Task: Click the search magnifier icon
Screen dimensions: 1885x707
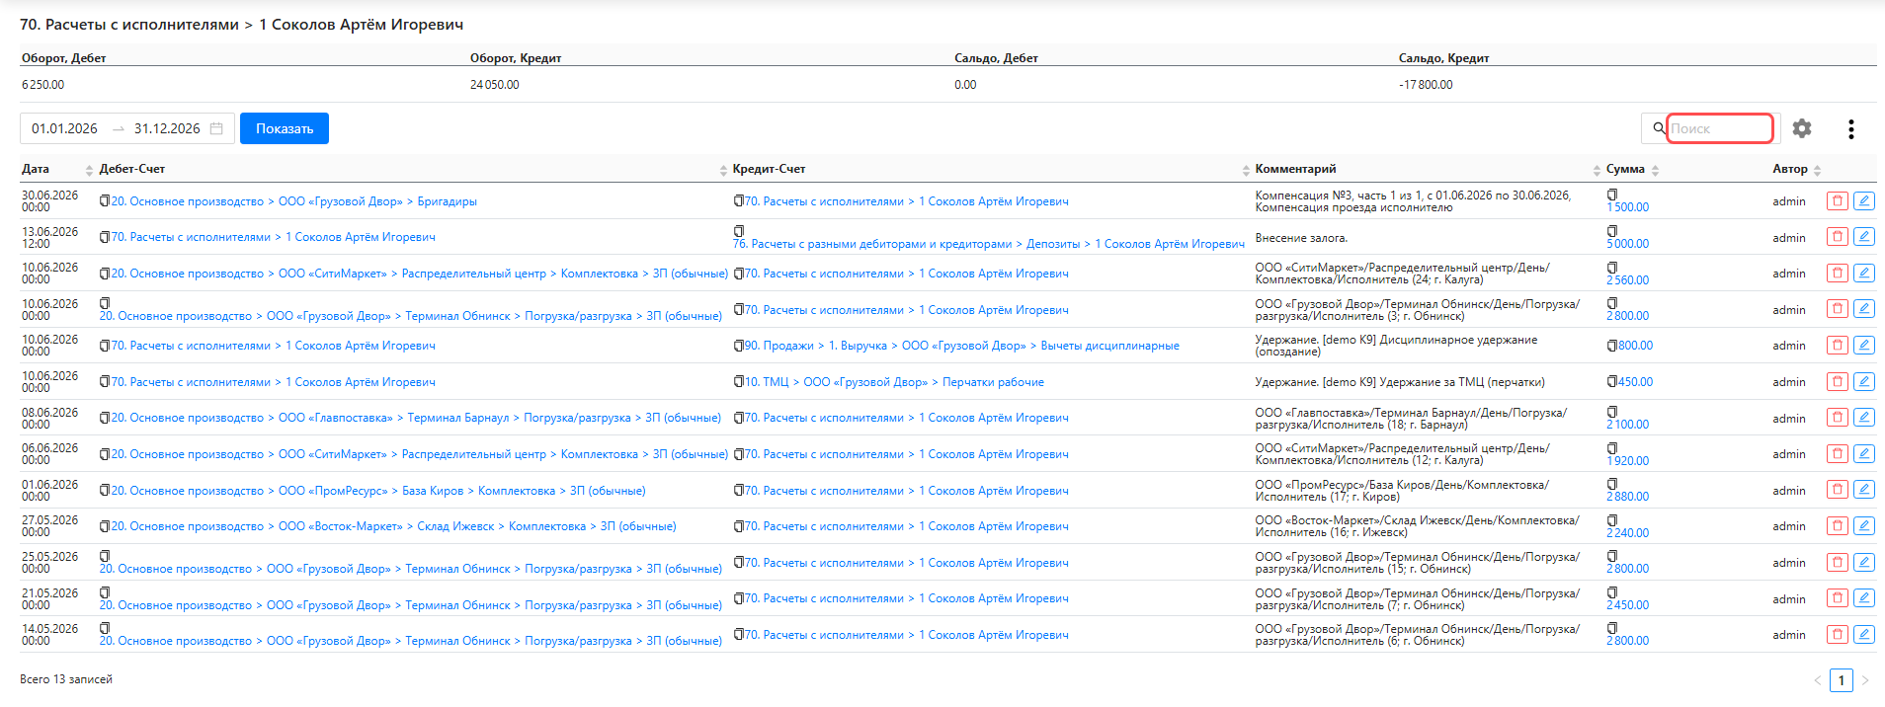Action: click(1659, 128)
